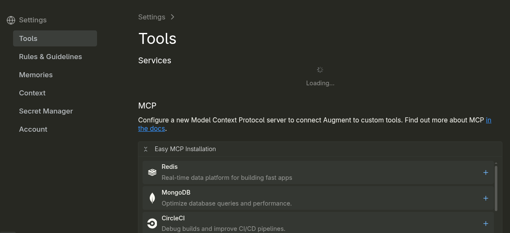
Task: Add the MongoDB MCP server
Action: [486, 198]
